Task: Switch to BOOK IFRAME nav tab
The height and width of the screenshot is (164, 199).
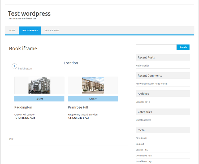Action: click(30, 30)
